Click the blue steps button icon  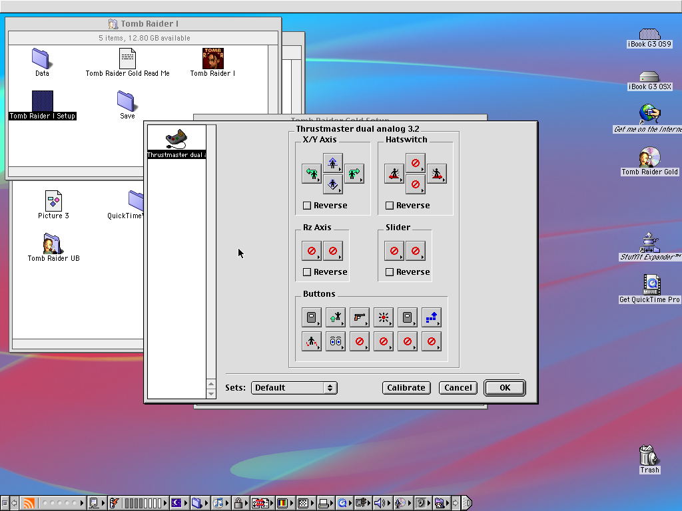pyautogui.click(x=431, y=318)
